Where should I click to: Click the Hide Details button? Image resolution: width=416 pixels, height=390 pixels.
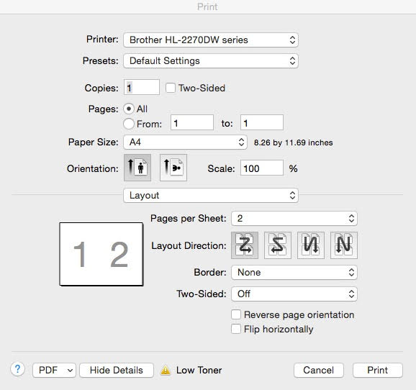point(117,370)
